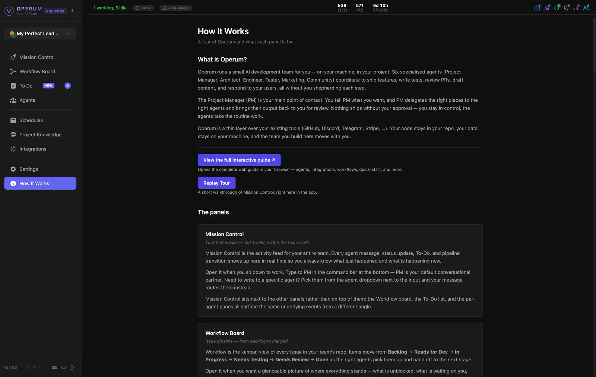The height and width of the screenshot is (377, 596).
Task: Open Settings in the sidebar
Action: tap(40, 169)
